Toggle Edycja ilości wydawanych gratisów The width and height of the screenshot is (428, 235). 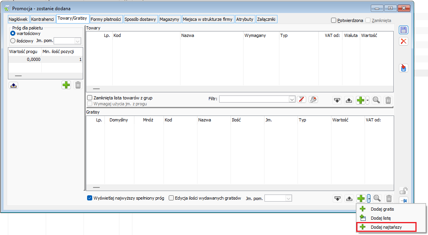pos(171,198)
